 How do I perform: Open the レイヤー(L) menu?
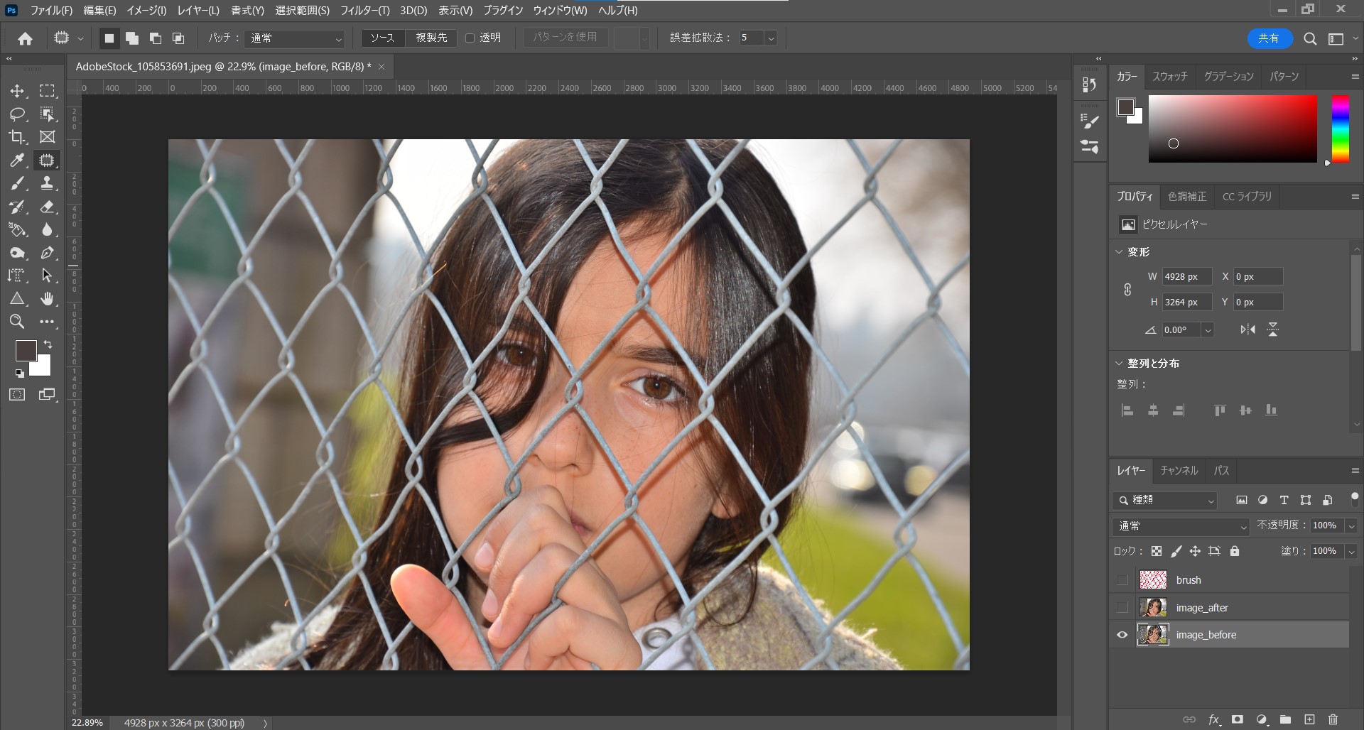(x=198, y=11)
